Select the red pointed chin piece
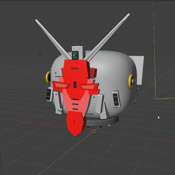 tap(75, 123)
